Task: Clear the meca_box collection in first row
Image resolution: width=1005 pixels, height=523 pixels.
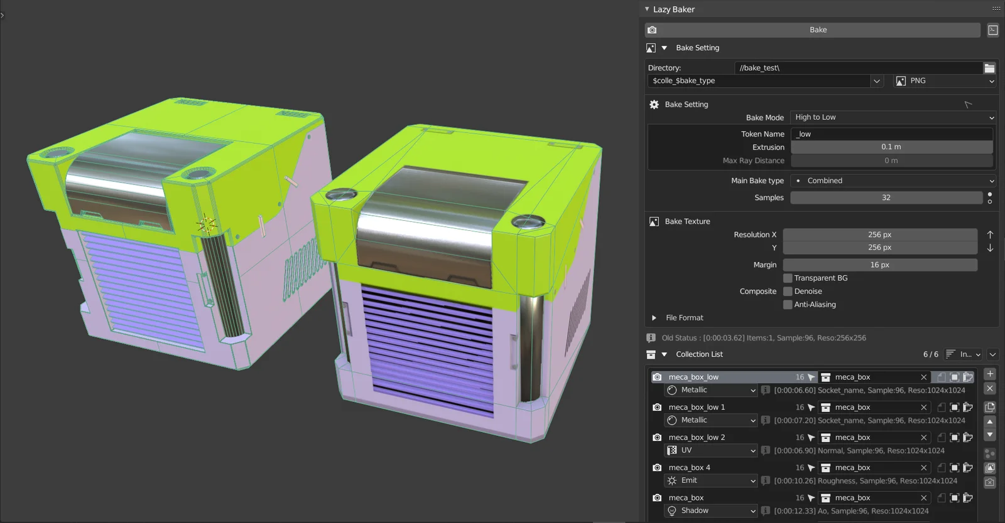Action: coord(923,378)
